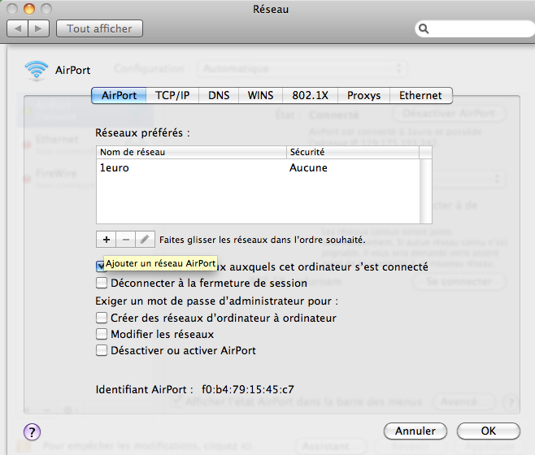Check Modifier les réseaux option
This screenshot has height=455, width=535.
102,334
